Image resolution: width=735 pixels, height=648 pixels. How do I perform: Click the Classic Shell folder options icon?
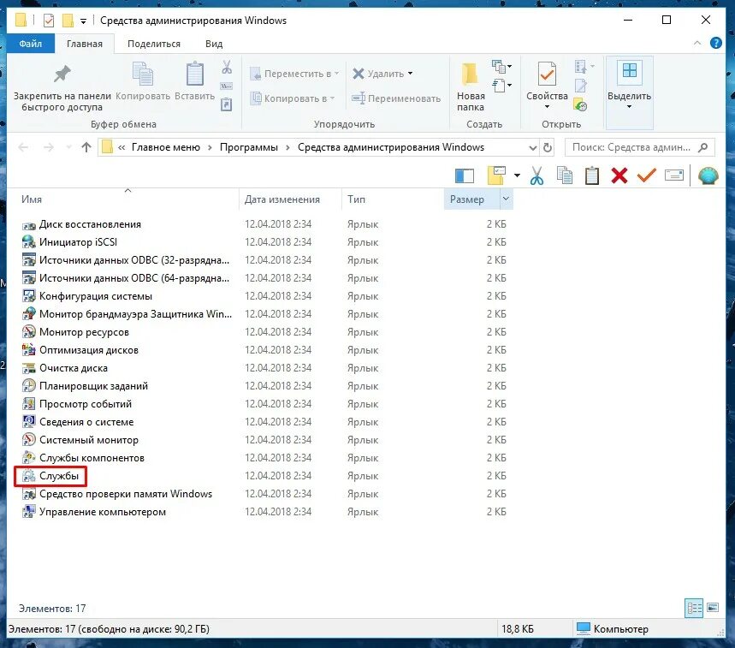[x=497, y=175]
